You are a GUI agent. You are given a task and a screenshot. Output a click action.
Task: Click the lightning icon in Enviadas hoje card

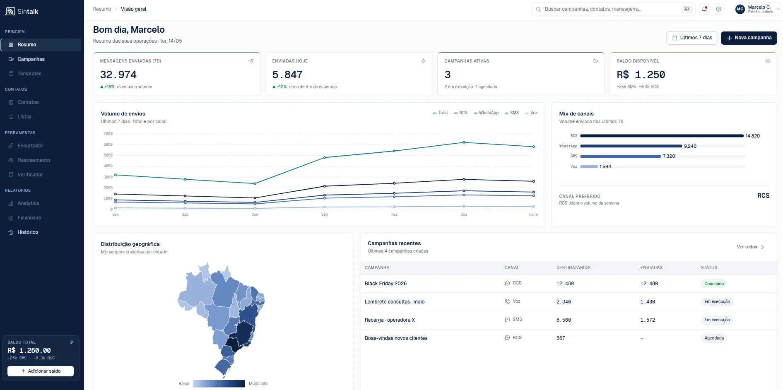coord(423,61)
